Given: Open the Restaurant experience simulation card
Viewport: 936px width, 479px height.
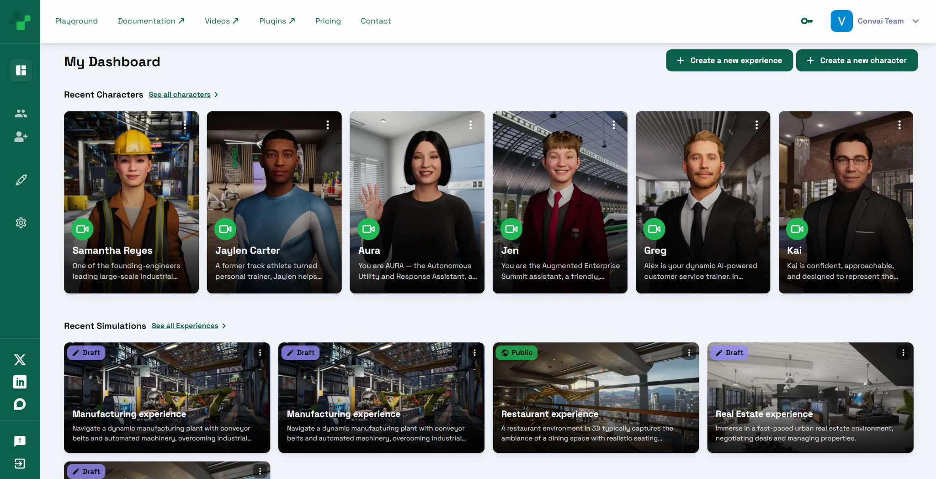Looking at the screenshot, I should 596,398.
